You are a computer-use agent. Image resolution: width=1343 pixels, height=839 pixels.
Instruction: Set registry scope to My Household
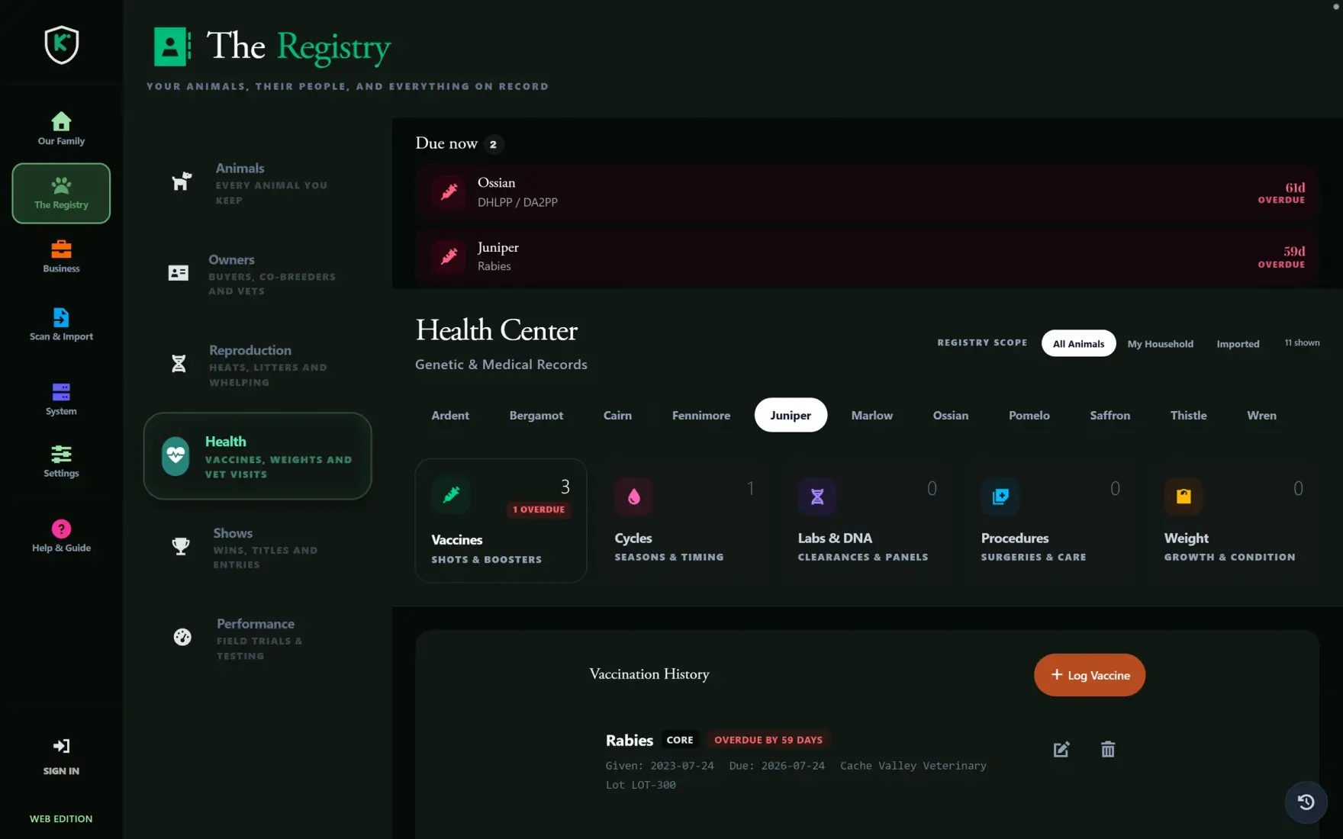pyautogui.click(x=1160, y=343)
